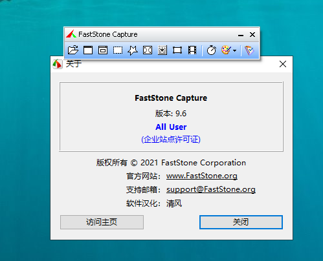This screenshot has width=323, height=261.
Task: Click the 清风 translator name
Action: point(174,204)
